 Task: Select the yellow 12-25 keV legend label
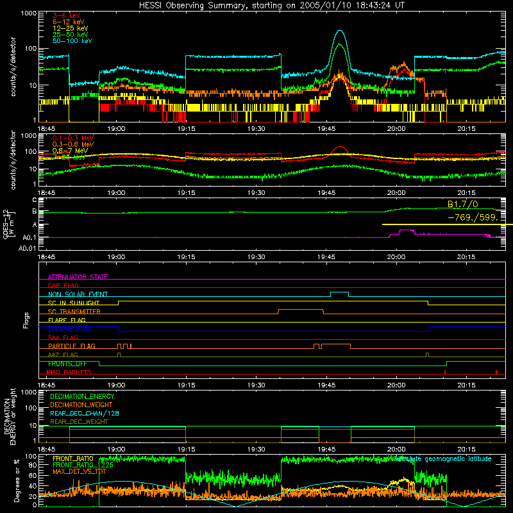[70, 28]
